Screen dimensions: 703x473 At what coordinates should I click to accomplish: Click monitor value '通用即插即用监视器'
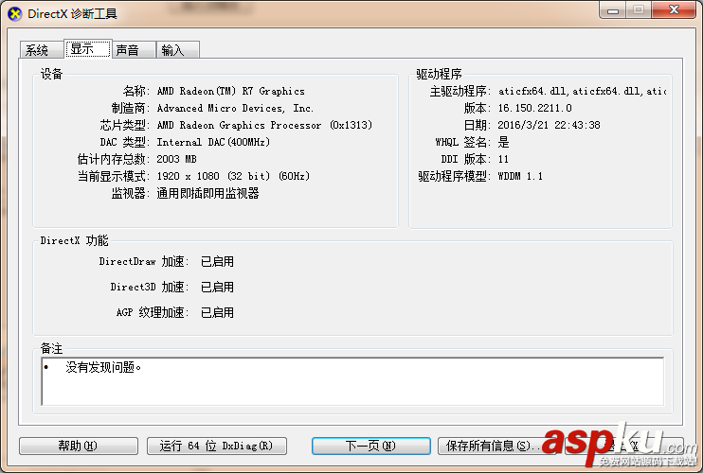[207, 193]
